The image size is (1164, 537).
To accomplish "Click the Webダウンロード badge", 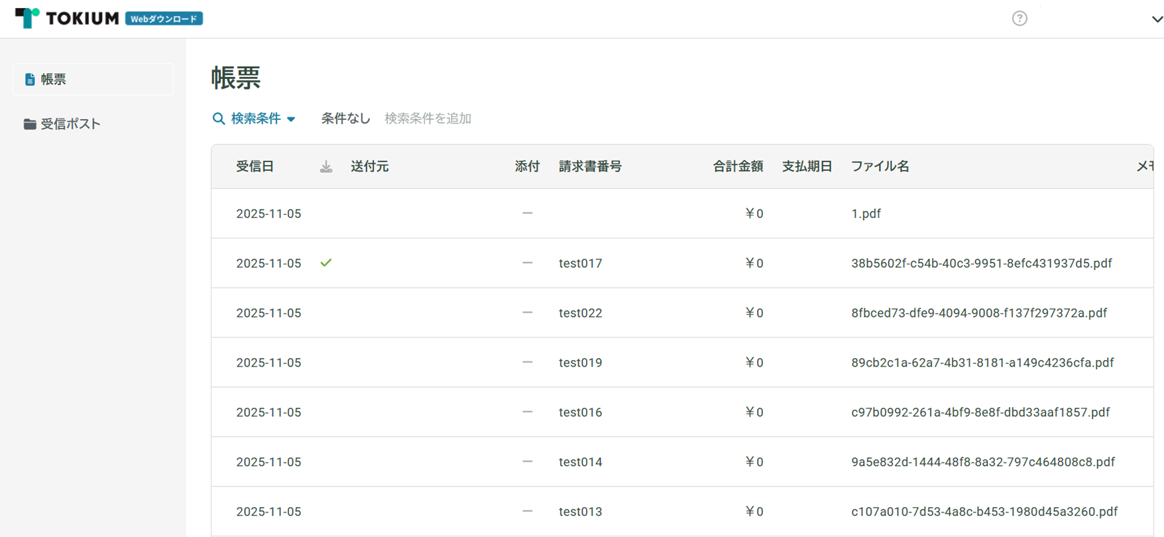I will [164, 19].
